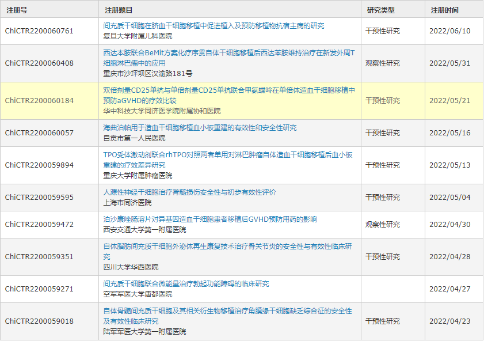Click the 注册时间 column header
Viewport: 484px width, 341px height.
point(445,10)
